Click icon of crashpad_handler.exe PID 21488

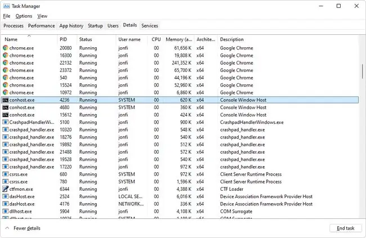[x=6, y=152]
